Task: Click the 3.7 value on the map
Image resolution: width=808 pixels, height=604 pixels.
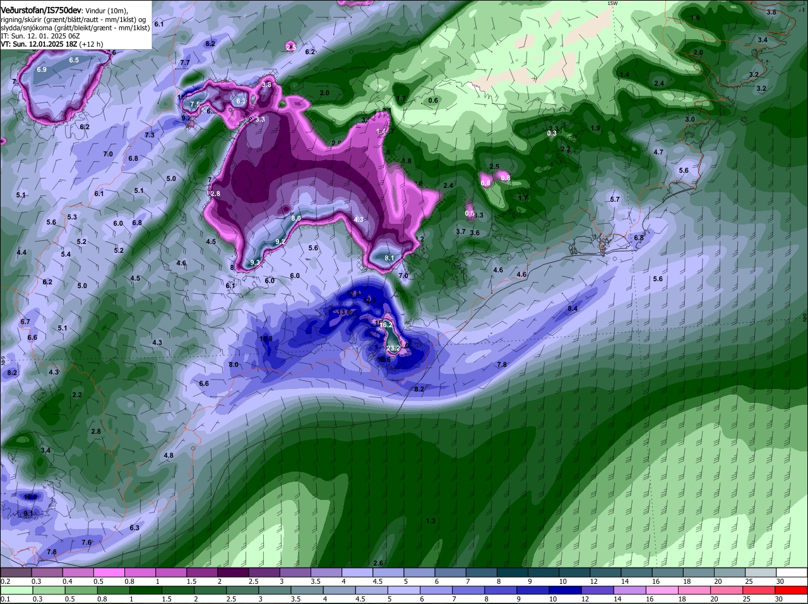Action: pos(461,231)
